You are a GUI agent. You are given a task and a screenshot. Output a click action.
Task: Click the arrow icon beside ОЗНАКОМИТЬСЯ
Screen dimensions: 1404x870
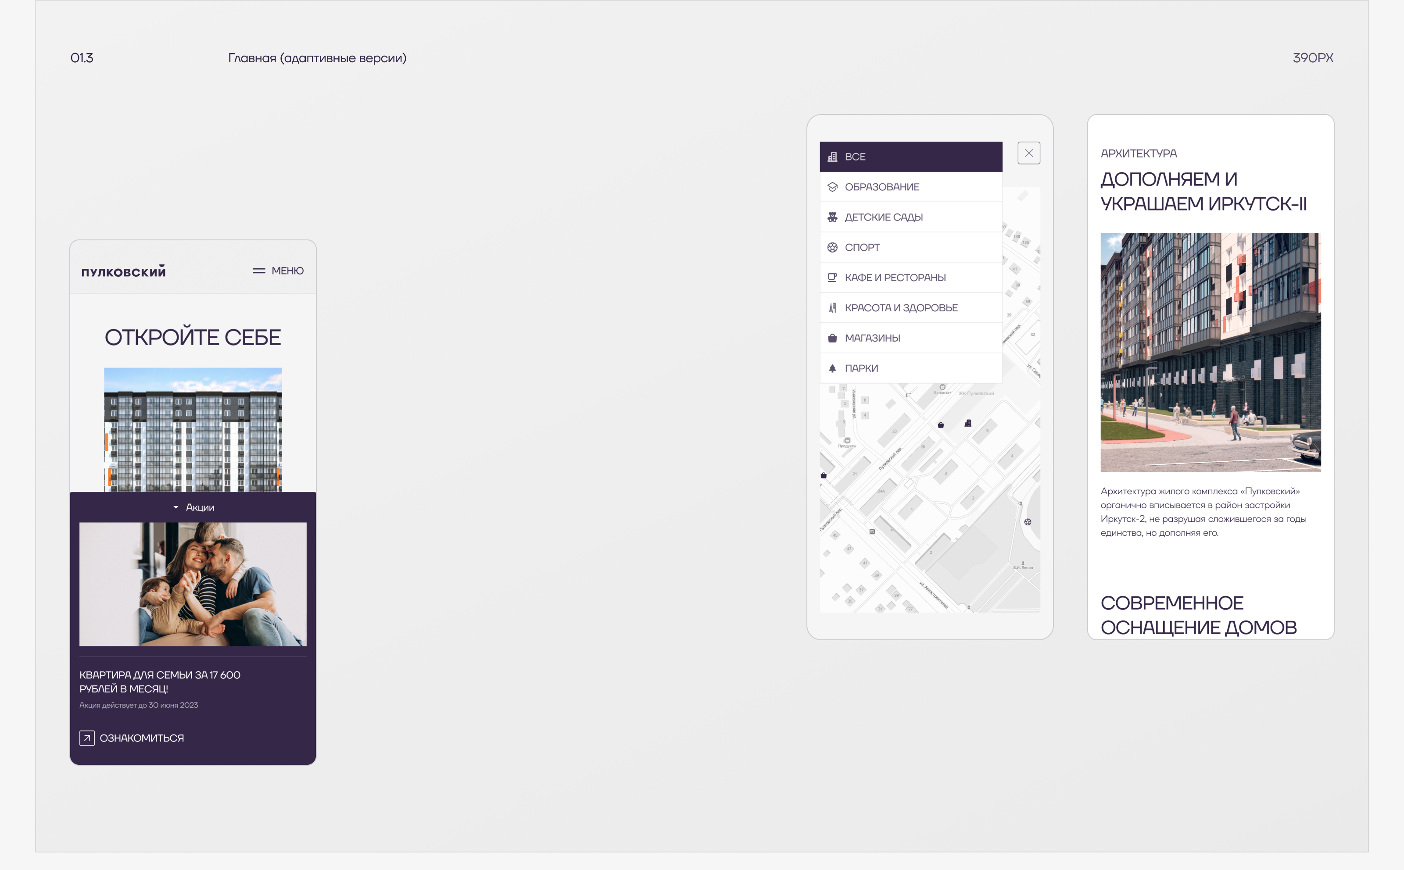coord(87,738)
